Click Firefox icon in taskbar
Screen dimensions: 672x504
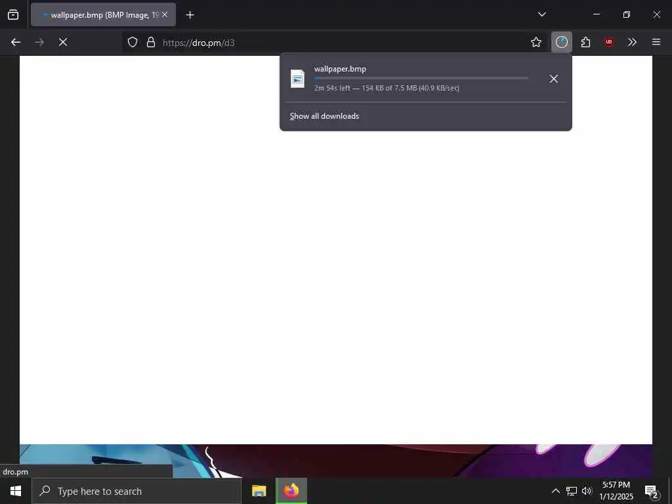click(291, 491)
